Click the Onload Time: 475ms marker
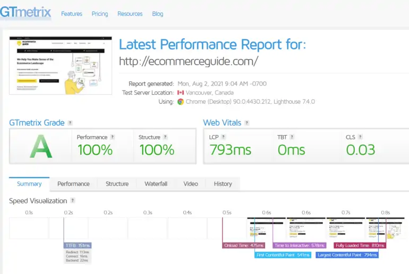 click(244, 245)
